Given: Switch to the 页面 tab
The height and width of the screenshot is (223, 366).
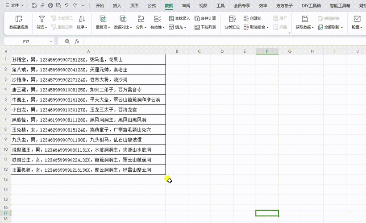Looking at the screenshot, I should point(134,6).
